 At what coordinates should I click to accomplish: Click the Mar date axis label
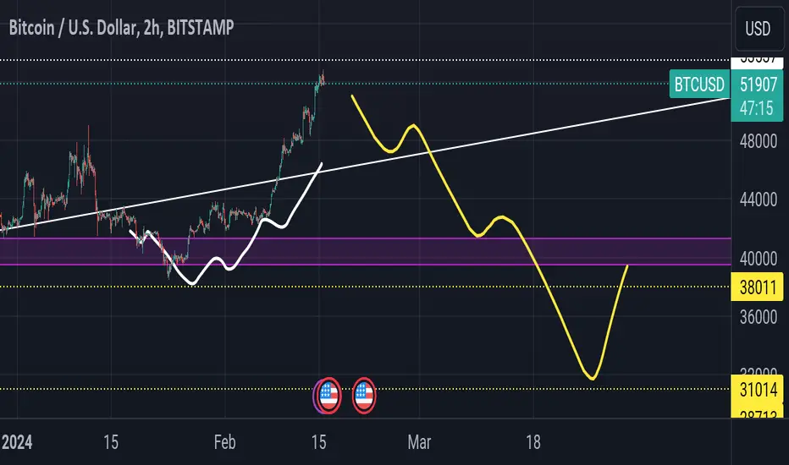pos(419,442)
